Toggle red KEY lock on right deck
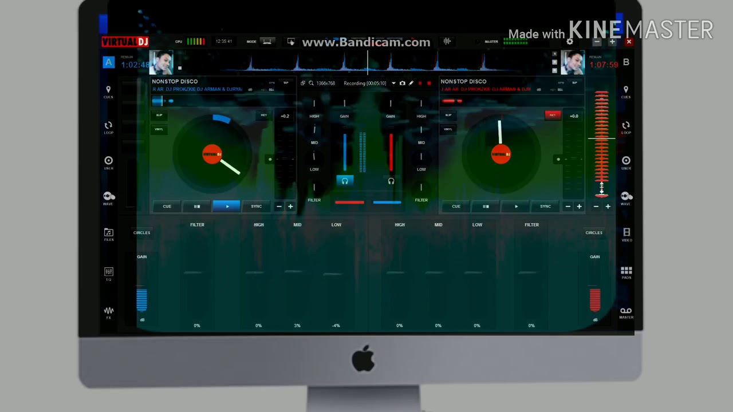 [553, 116]
